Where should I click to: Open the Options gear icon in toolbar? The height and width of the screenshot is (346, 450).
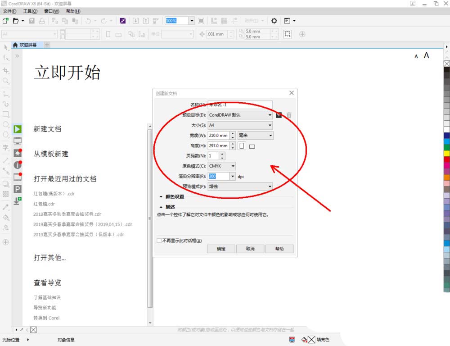click(x=274, y=21)
